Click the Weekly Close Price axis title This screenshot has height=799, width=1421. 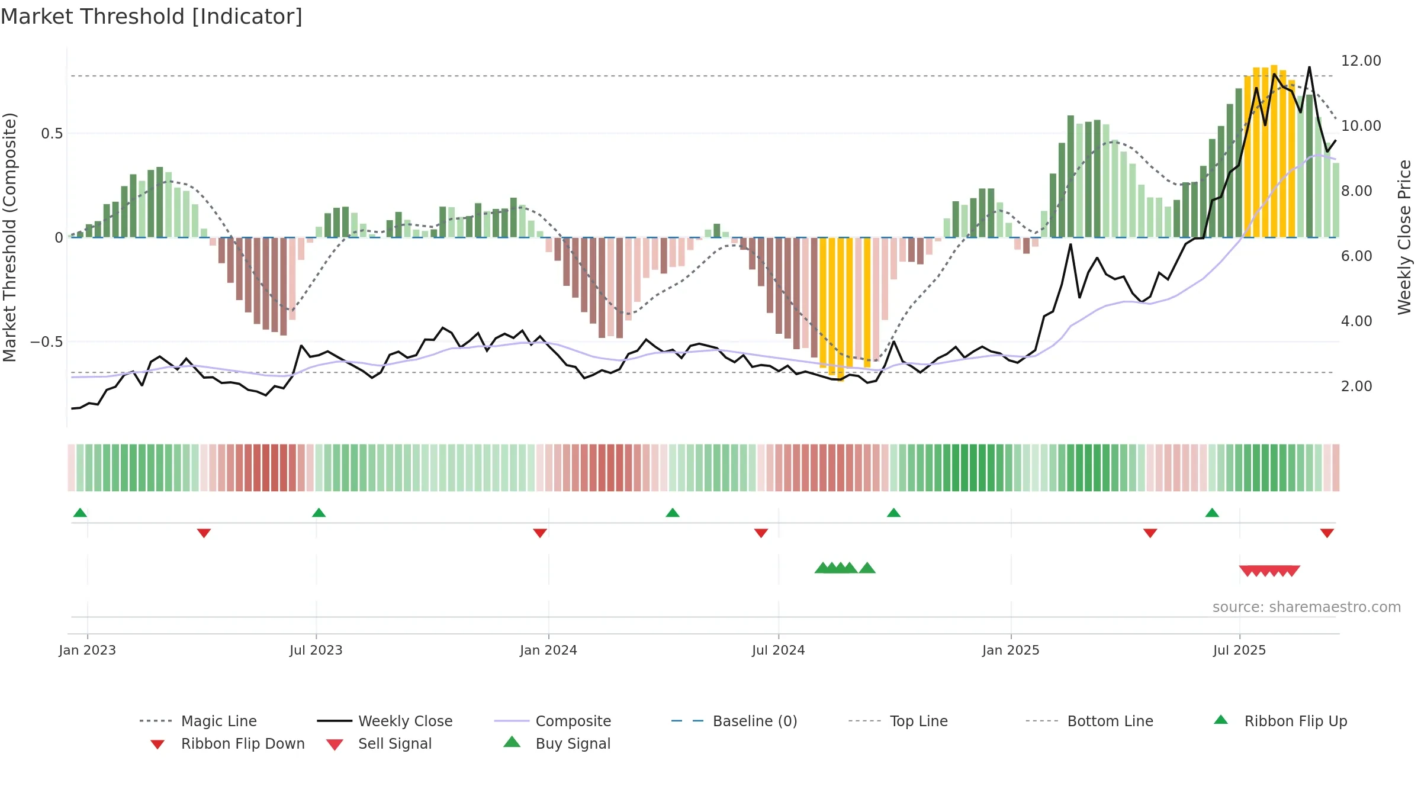1404,237
